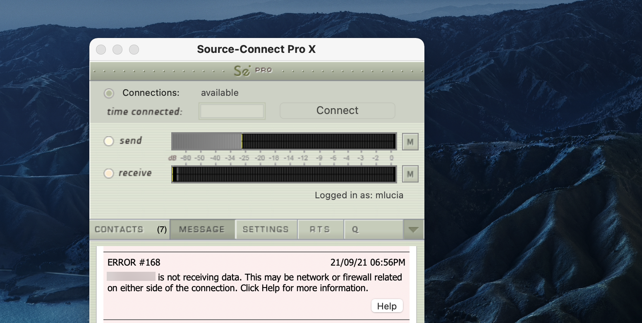Viewport: 642px width, 323px height.
Task: Expand the tab bar dropdown arrow
Action: pyautogui.click(x=413, y=230)
